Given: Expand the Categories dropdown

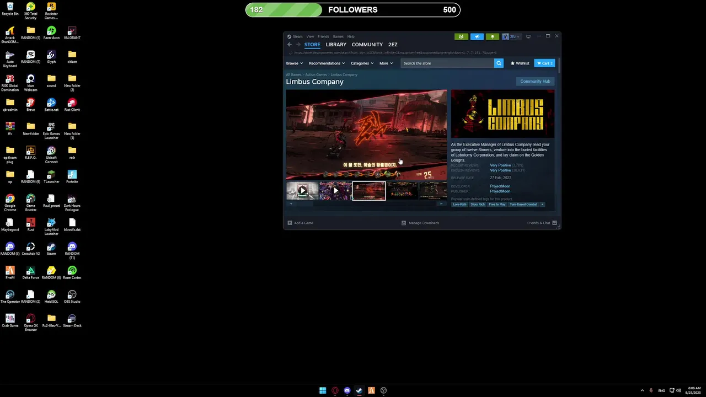Looking at the screenshot, I should [x=362, y=63].
